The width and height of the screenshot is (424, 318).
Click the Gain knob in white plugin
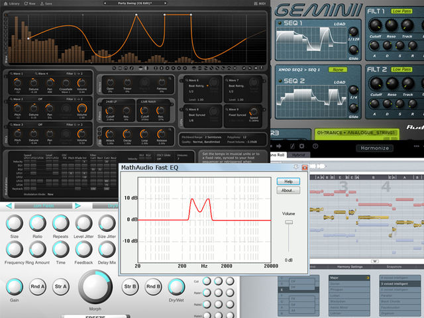pyautogui.click(x=15, y=287)
